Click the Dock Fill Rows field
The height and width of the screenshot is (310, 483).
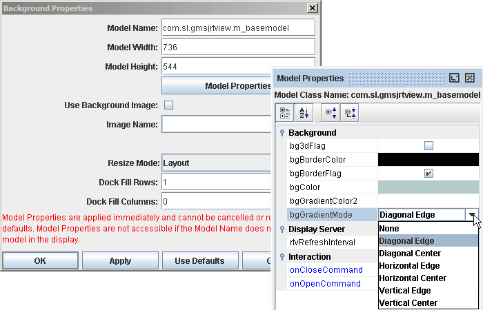click(216, 182)
